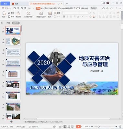Switch to Normal view in status bar
This screenshot has width=123, height=129.
65,127
